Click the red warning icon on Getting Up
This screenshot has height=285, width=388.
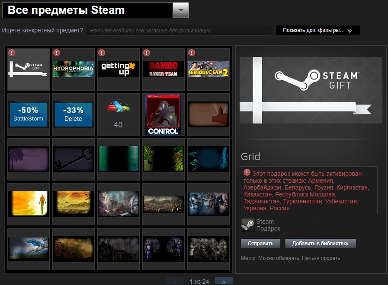pos(102,53)
